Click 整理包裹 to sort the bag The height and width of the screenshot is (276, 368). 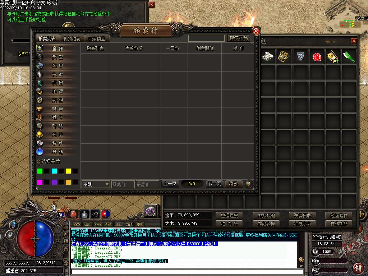point(230,216)
